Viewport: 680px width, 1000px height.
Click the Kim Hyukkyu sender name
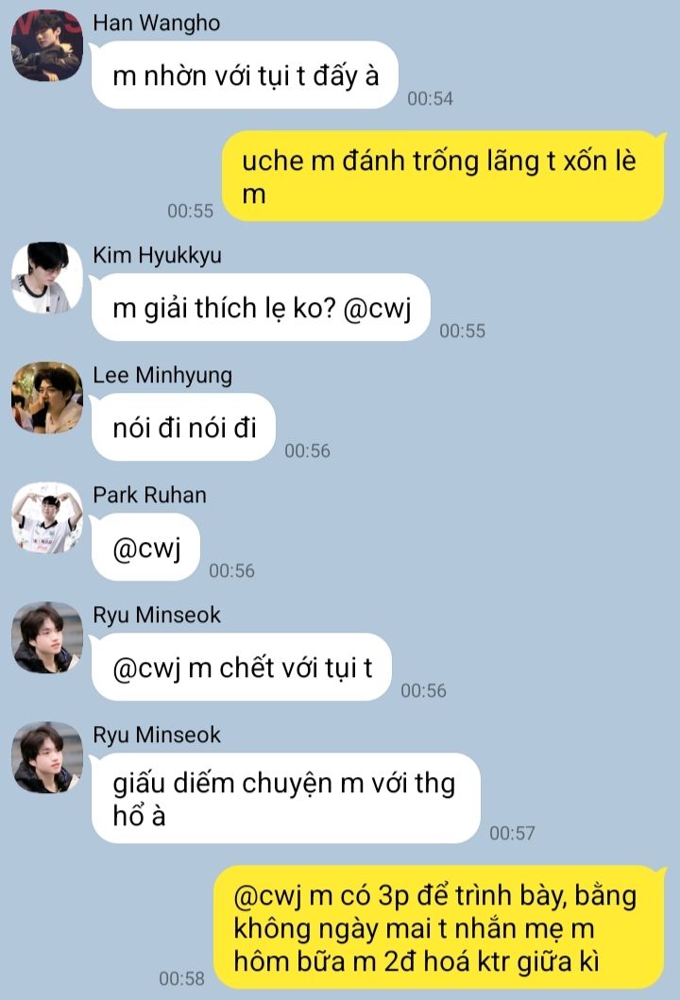tap(158, 255)
